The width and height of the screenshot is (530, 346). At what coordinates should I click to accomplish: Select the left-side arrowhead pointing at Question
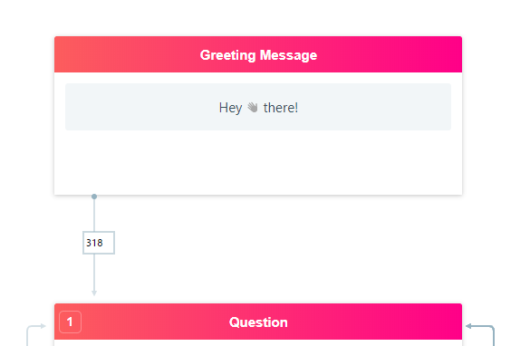pos(43,326)
